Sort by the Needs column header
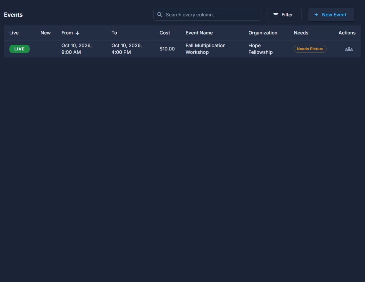This screenshot has width=365, height=282. click(301, 33)
